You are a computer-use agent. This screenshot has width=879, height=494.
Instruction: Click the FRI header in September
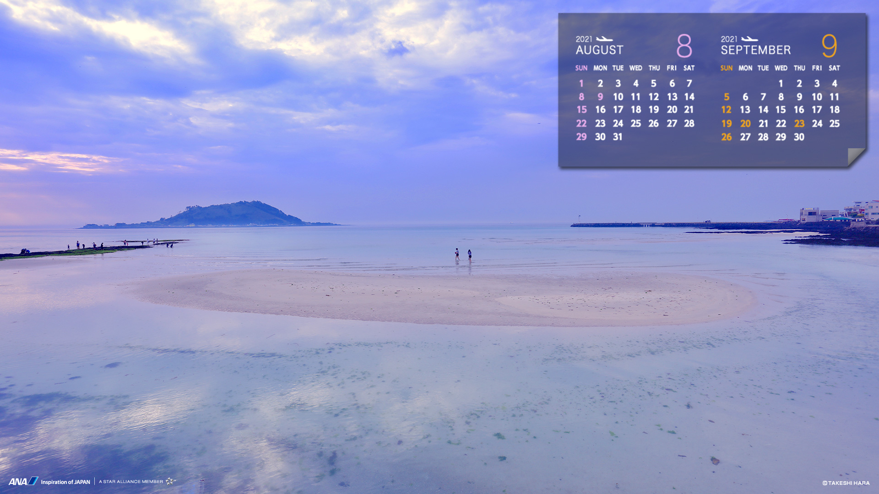[x=817, y=68]
